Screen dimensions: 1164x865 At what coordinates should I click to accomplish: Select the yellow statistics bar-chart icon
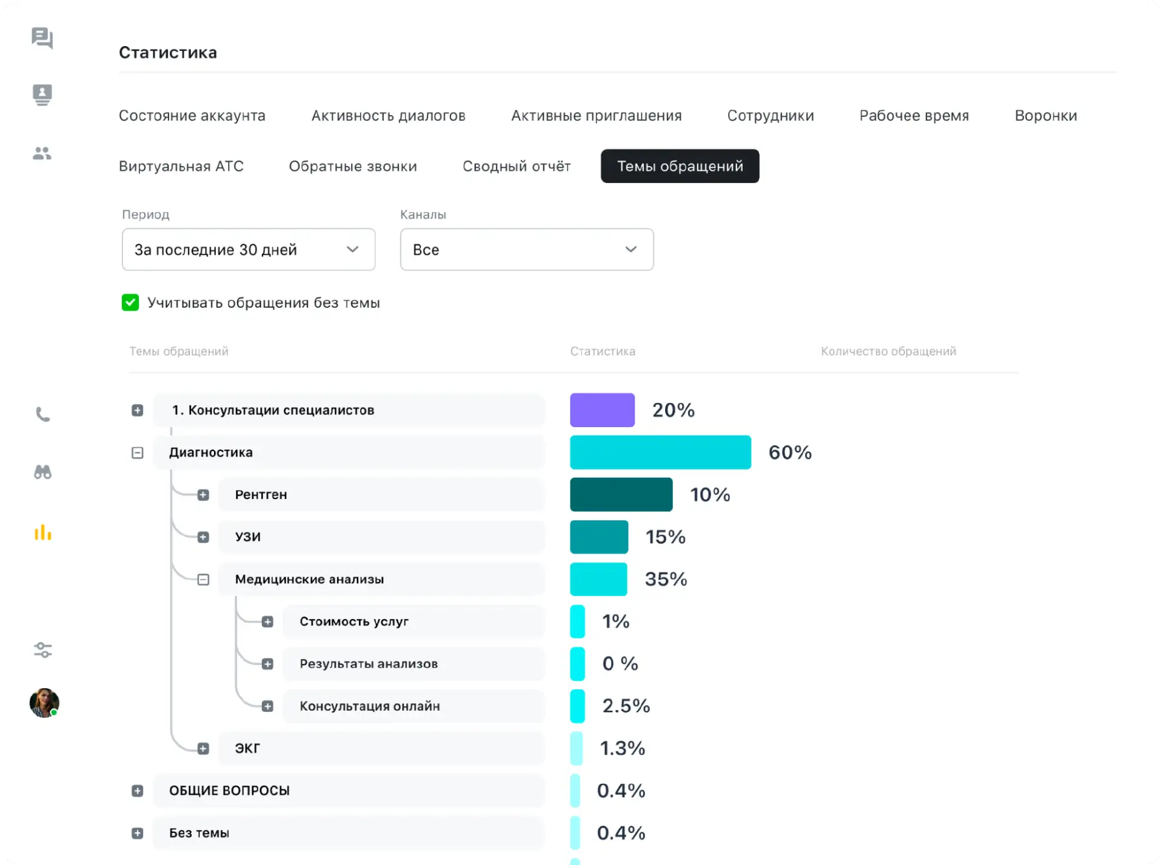click(42, 532)
